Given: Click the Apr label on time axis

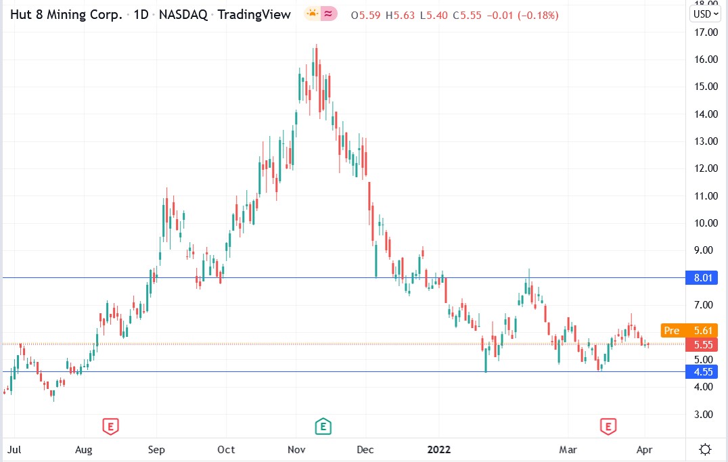Looking at the screenshot, I should [x=644, y=449].
